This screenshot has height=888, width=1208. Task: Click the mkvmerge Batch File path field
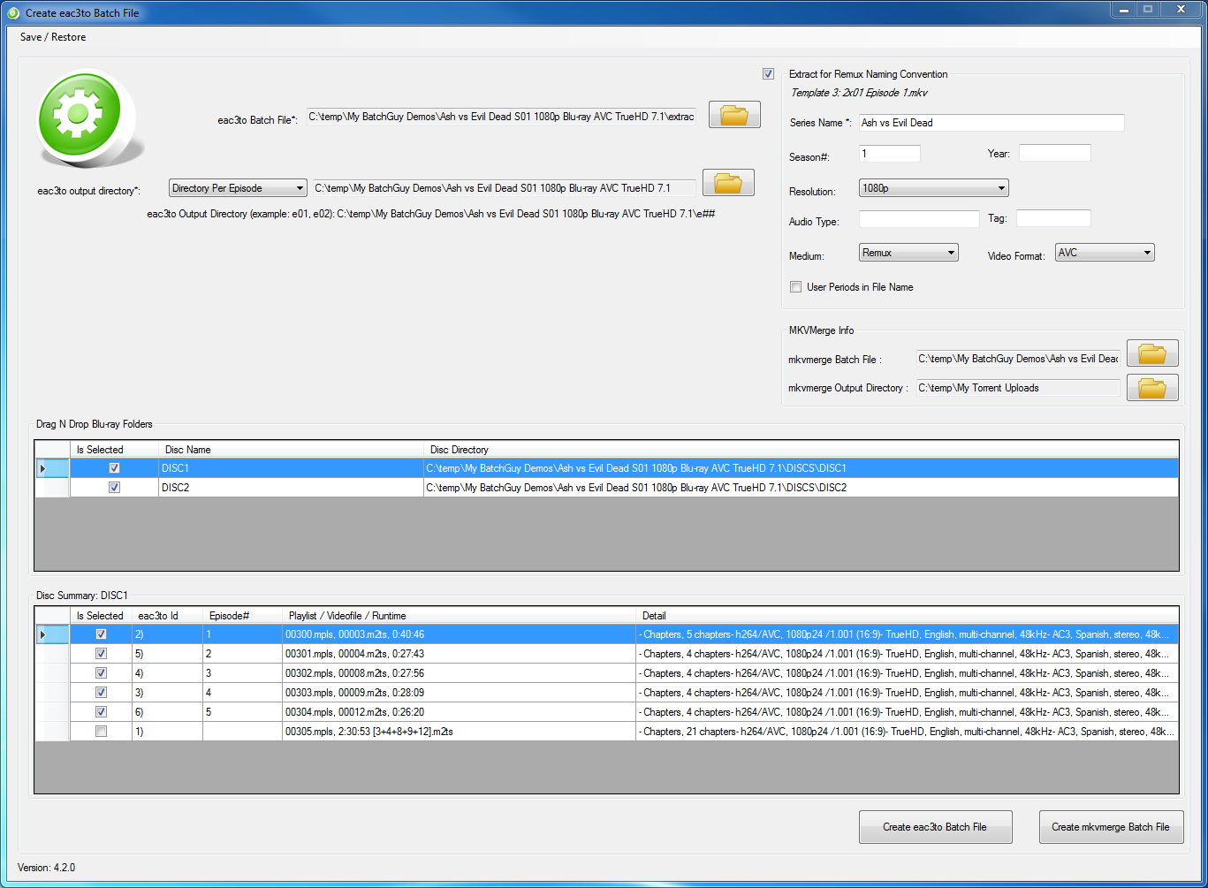[1018, 359]
